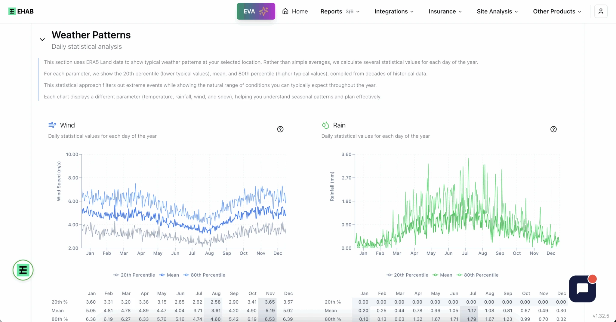Open Rain chart help icon
616x322 pixels.
(x=553, y=129)
